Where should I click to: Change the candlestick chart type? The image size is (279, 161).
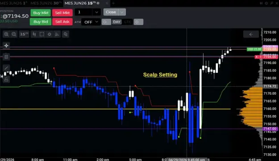point(34,34)
